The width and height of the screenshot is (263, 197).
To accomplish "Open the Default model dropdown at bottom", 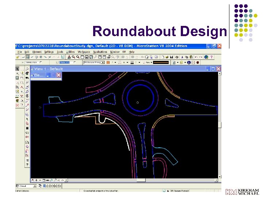I will pos(35,186).
